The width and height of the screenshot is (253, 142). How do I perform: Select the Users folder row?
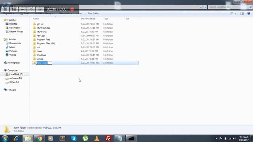tap(85, 51)
